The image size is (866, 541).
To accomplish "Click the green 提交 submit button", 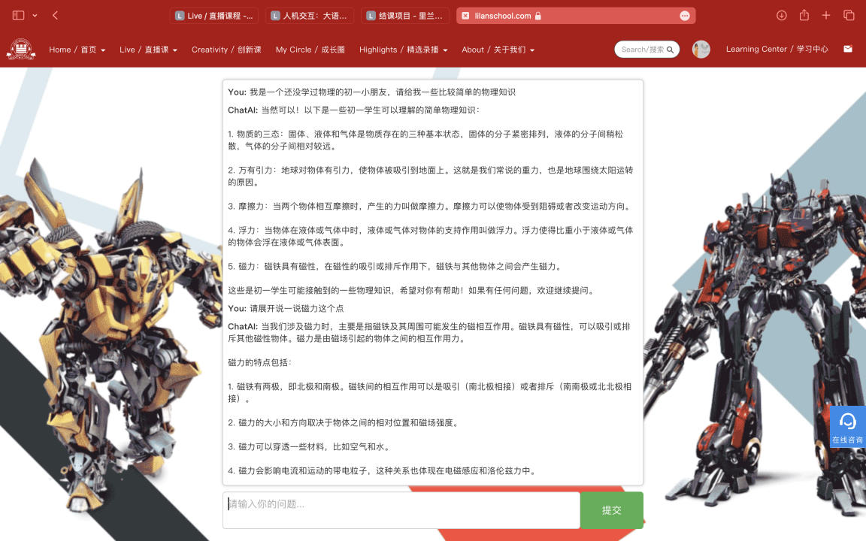I will point(611,510).
